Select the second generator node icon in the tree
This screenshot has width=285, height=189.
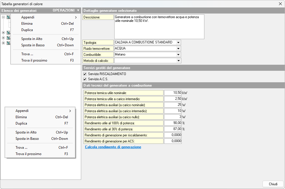pyautogui.click(x=8, y=33)
